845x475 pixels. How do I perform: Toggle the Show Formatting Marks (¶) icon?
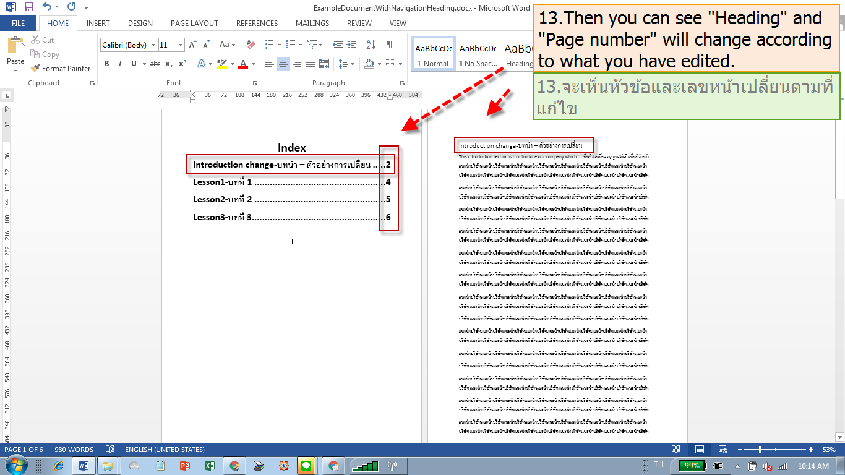[x=388, y=44]
